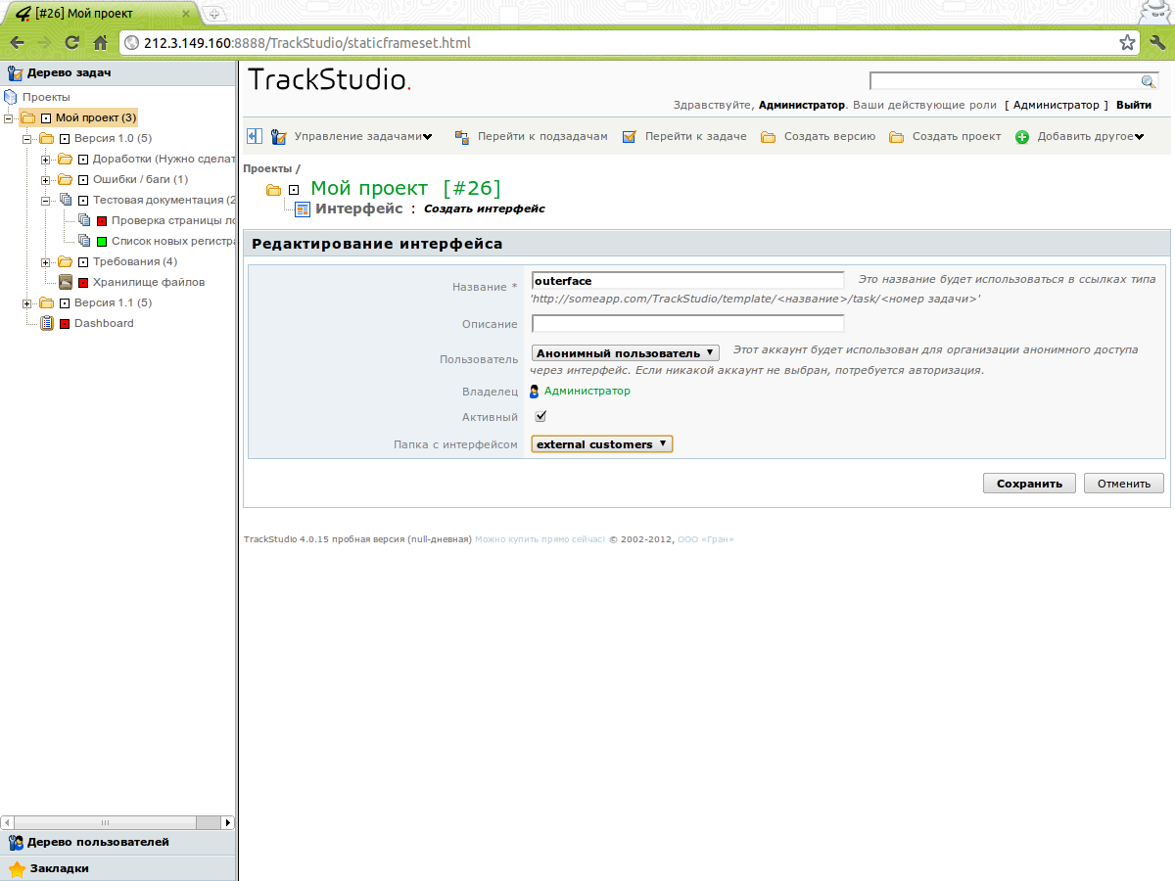Click the Проекты root icon in the tree

click(x=11, y=97)
